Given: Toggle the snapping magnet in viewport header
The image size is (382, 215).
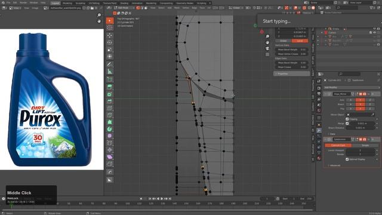Looking at the screenshot, I should 254,8.
